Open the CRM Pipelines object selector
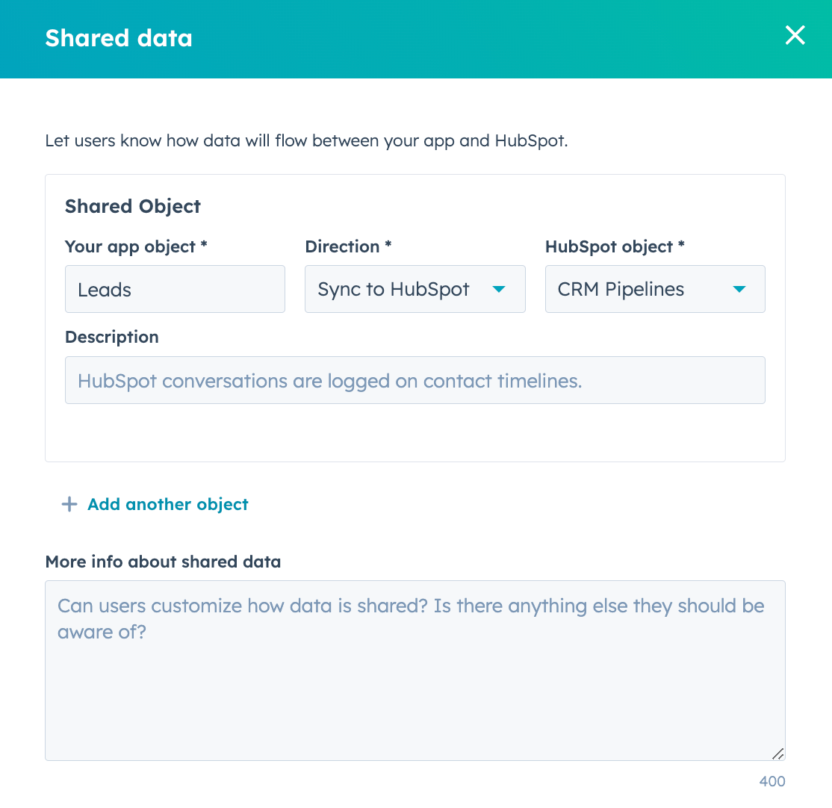This screenshot has height=808, width=832. (654, 288)
